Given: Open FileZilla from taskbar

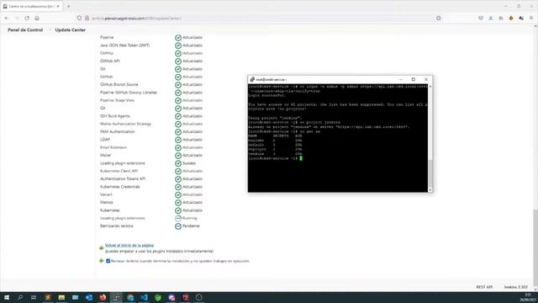Looking at the screenshot, I should (x=185, y=297).
